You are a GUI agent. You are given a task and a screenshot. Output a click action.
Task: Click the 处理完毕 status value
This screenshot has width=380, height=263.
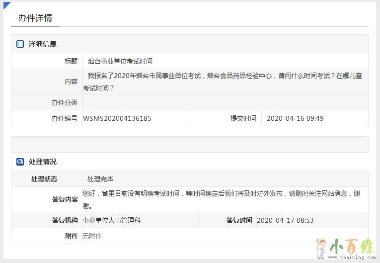[x=100, y=179]
